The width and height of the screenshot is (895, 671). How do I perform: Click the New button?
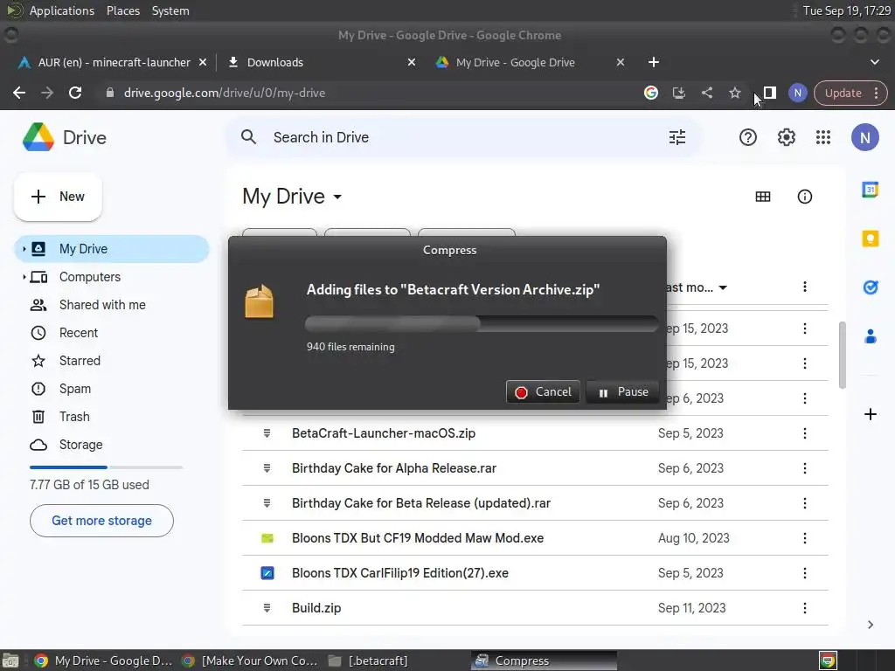point(58,197)
